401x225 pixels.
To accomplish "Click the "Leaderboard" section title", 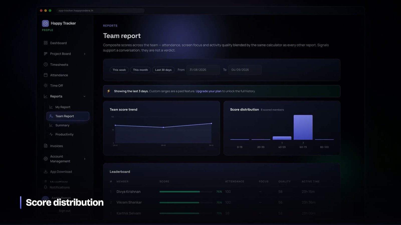I will 120,172.
